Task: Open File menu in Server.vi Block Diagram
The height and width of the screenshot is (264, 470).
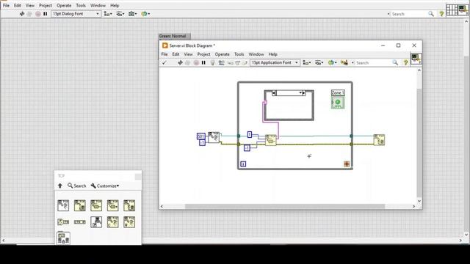Action: coord(164,54)
